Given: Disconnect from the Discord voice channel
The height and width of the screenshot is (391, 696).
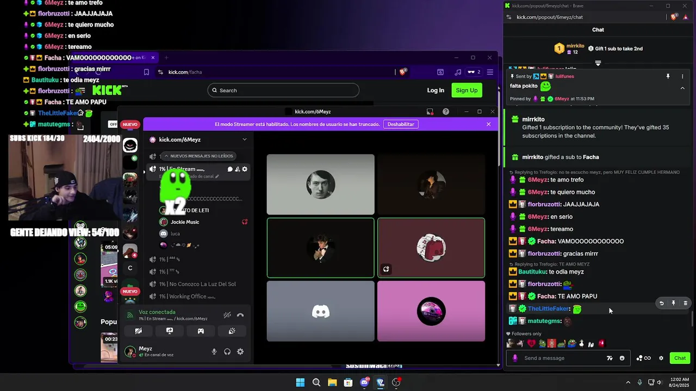Looking at the screenshot, I should click(240, 315).
